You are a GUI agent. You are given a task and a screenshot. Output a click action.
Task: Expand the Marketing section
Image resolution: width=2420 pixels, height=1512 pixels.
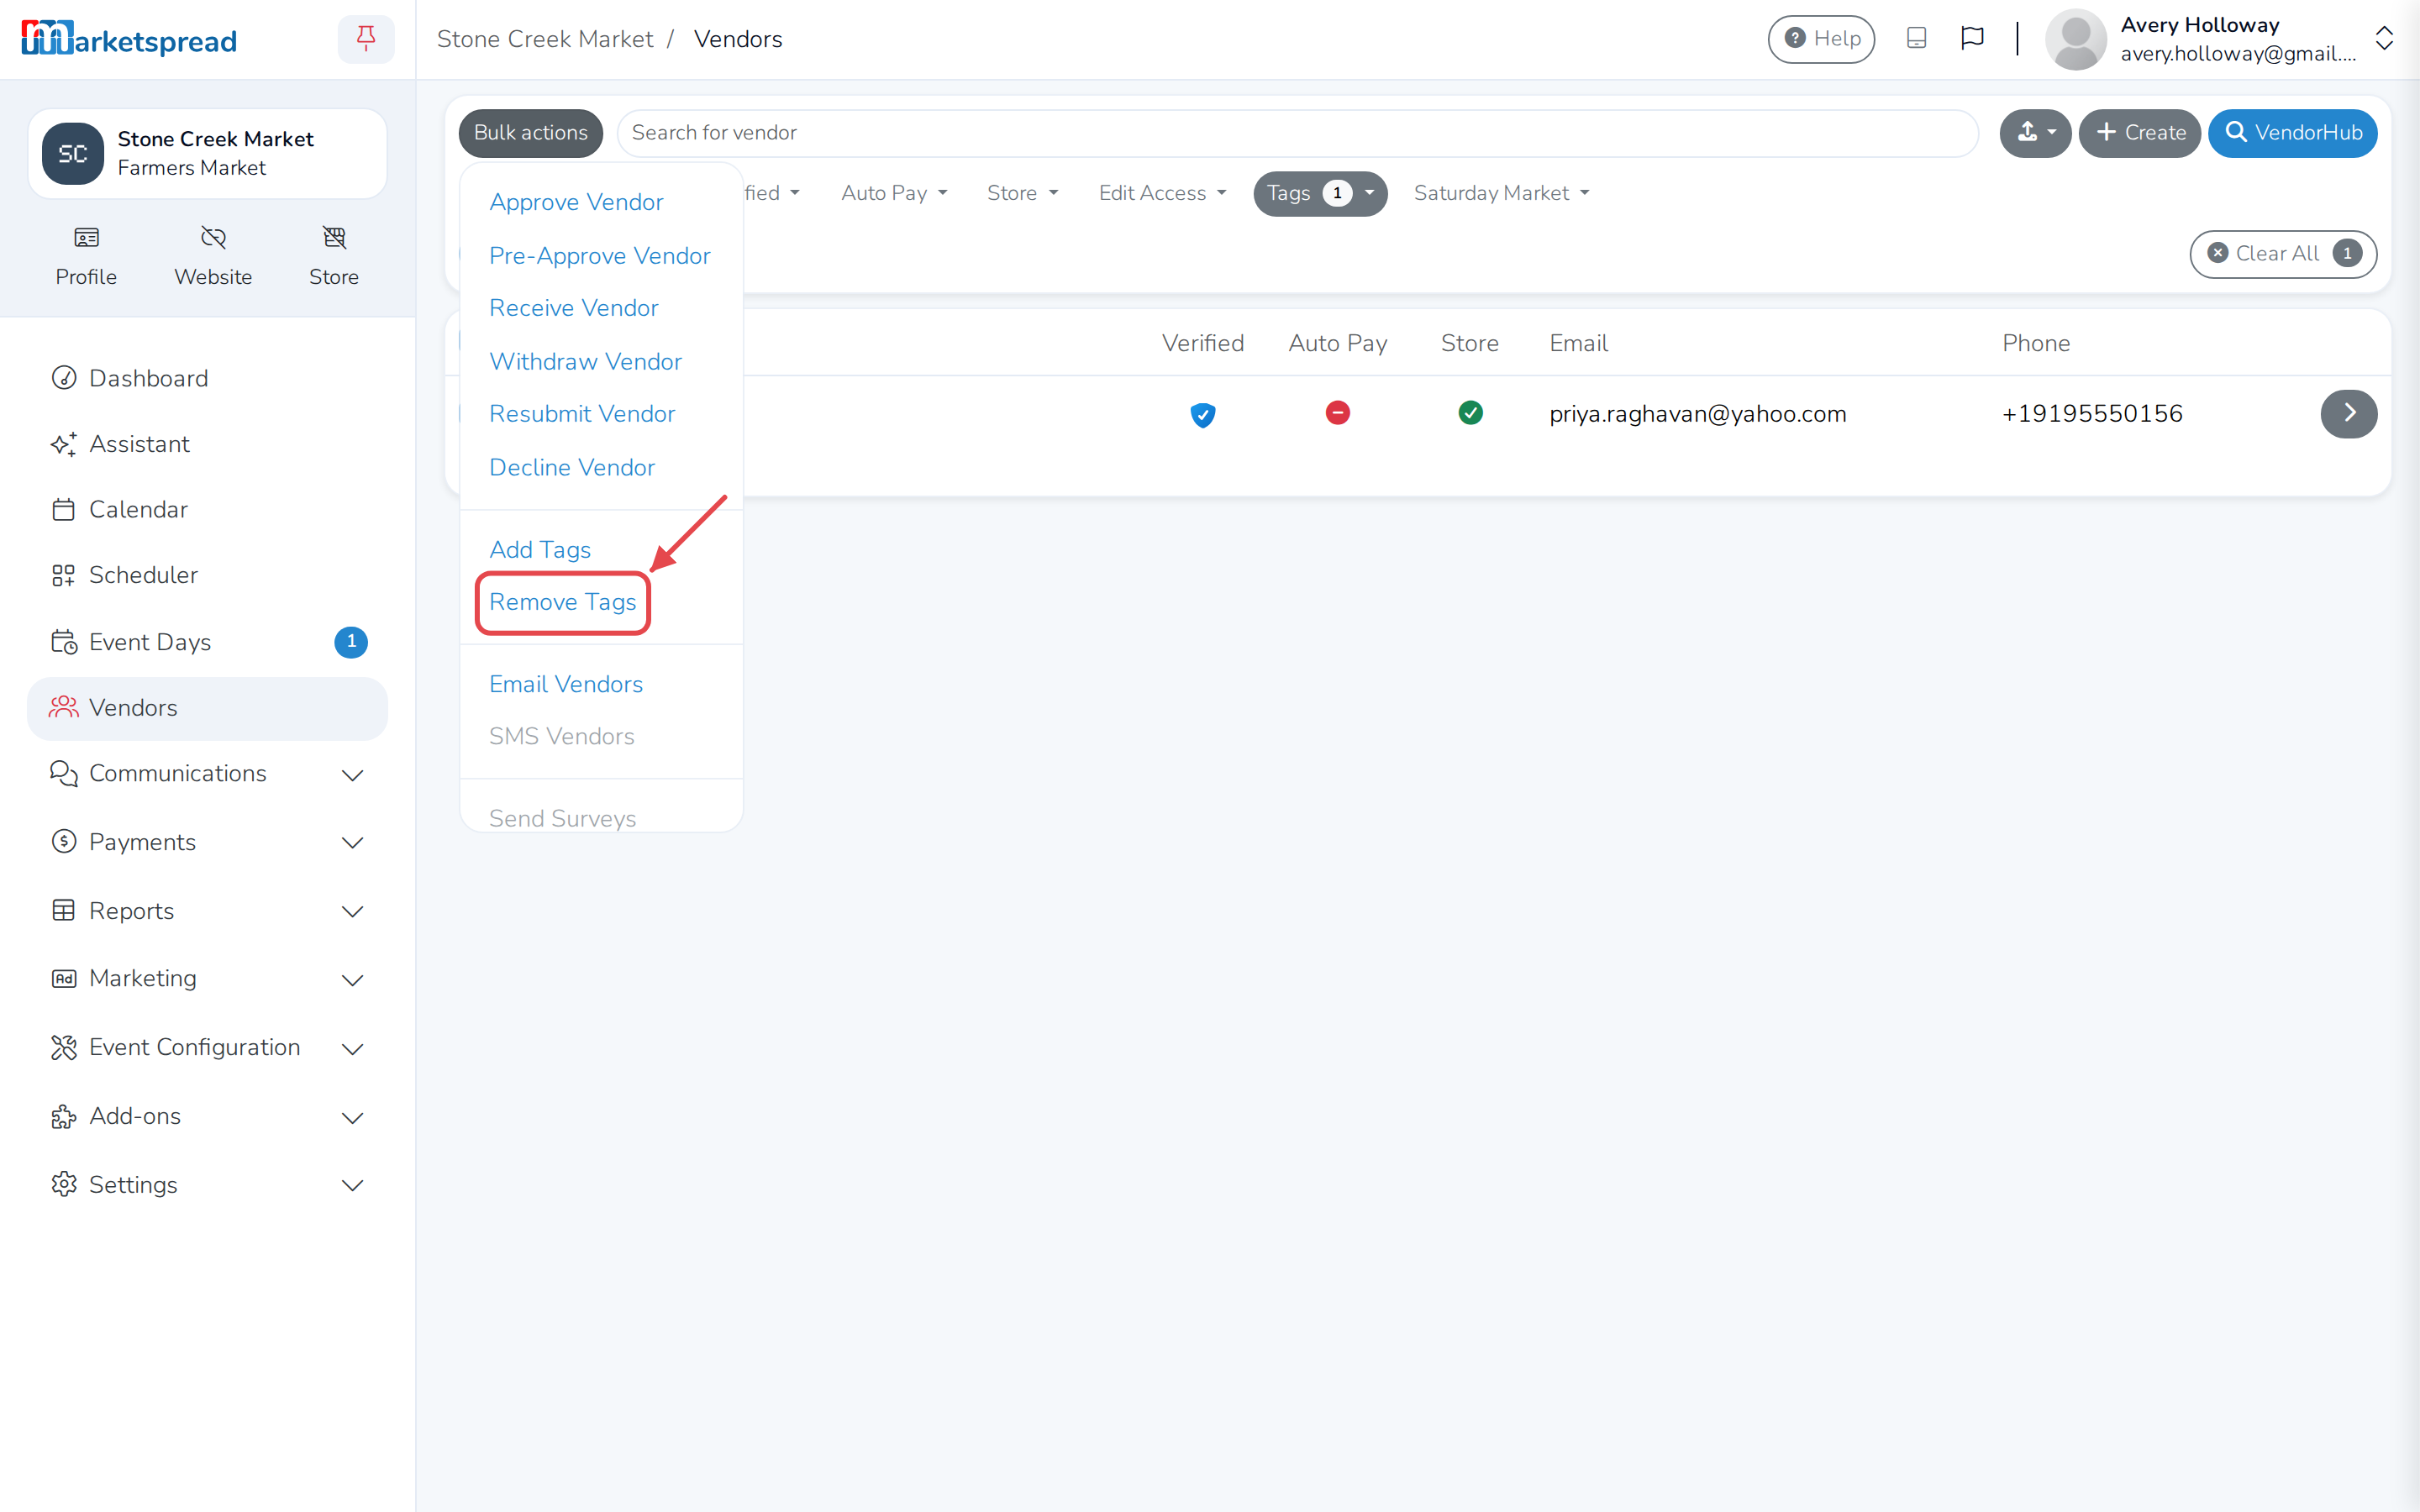[207, 979]
